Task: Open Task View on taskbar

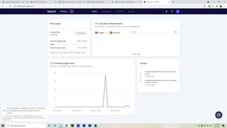Action: point(55,126)
